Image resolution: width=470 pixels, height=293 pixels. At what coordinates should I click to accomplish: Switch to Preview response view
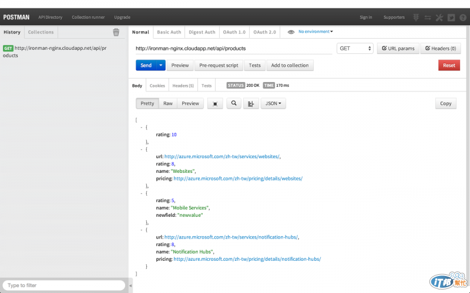190,104
